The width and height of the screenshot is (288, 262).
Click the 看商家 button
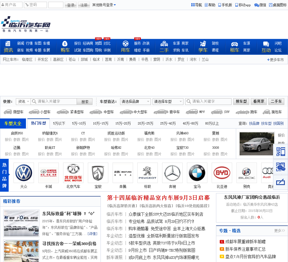click(259, 101)
